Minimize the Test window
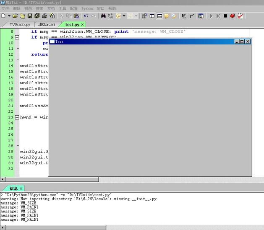Viewport: 264px width, 230px height. 237,41
